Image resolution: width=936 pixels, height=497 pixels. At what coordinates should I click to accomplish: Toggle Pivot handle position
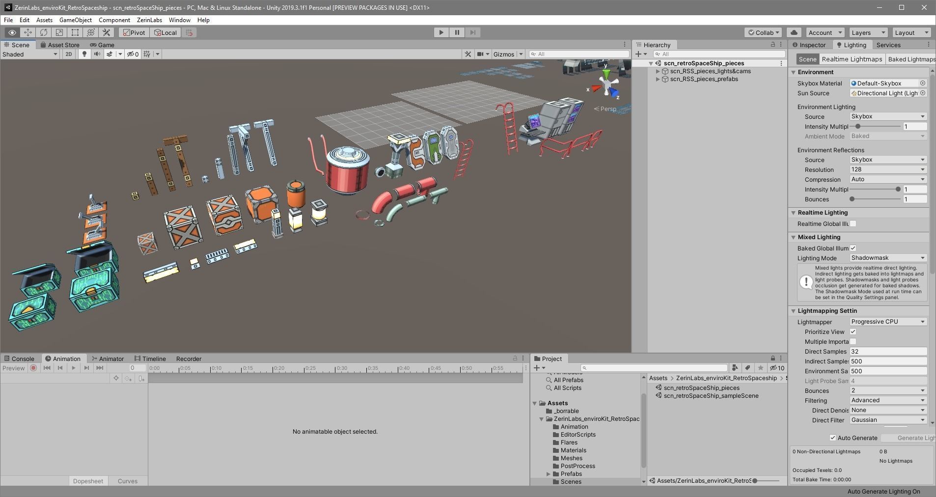click(x=134, y=32)
